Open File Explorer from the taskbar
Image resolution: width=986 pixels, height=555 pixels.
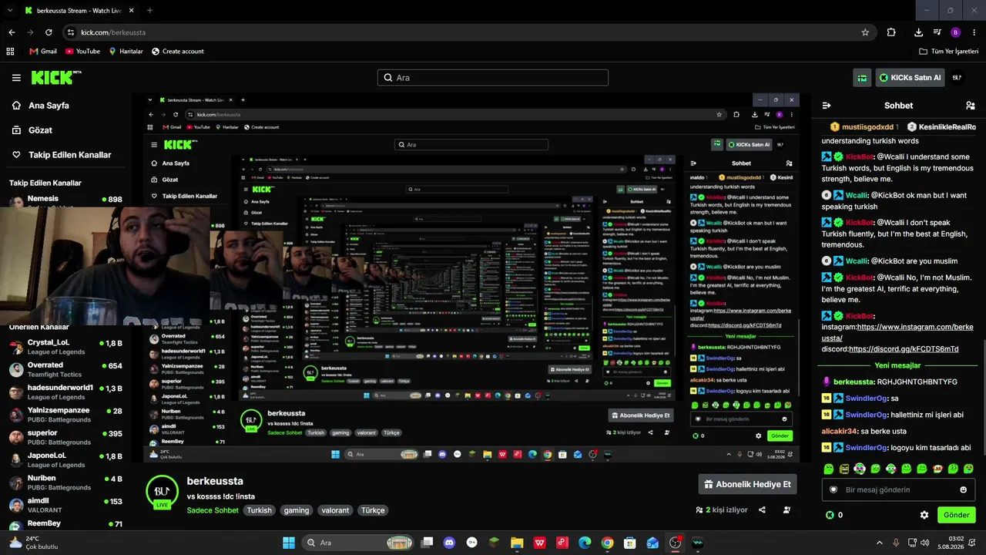tap(517, 543)
